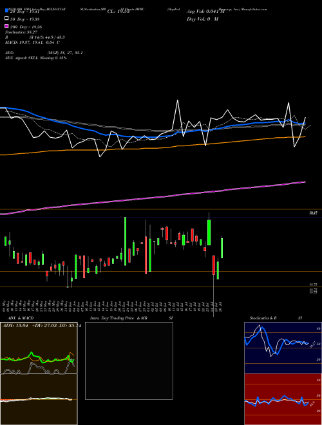Click the 'ADX signal: SELL Slowing @ 15%' text
322x425 pixels.
coord(36,58)
